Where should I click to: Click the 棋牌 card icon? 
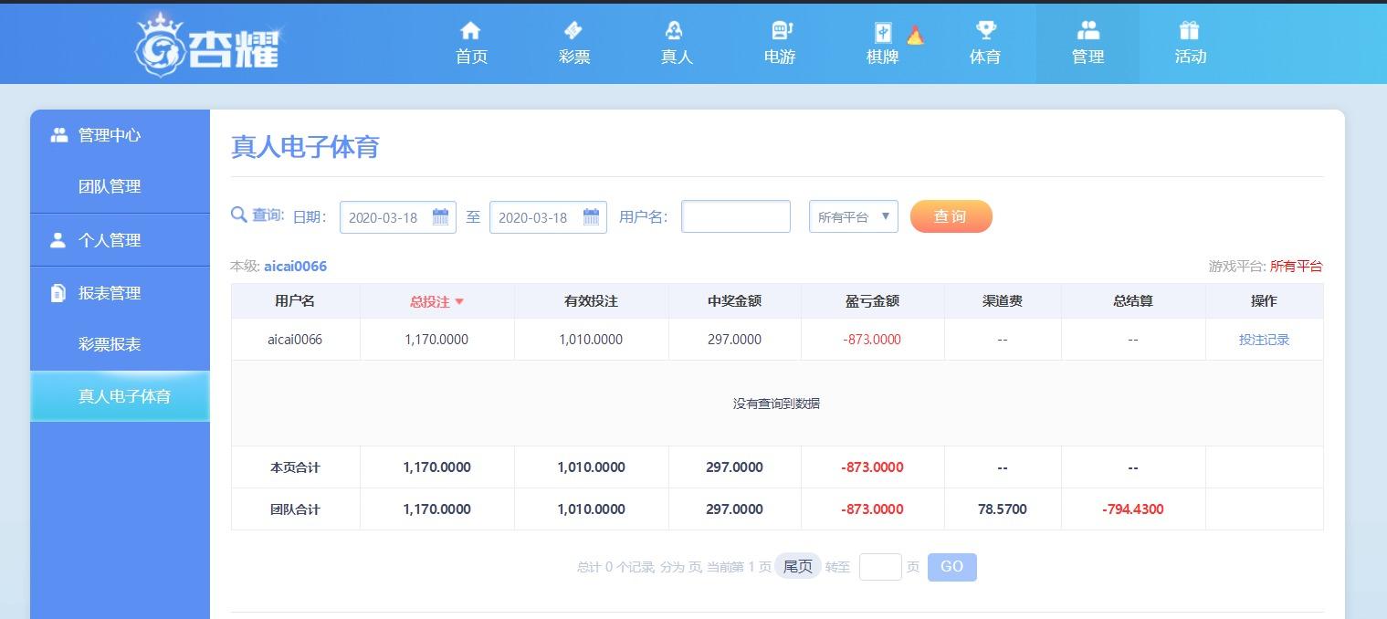pos(883,33)
